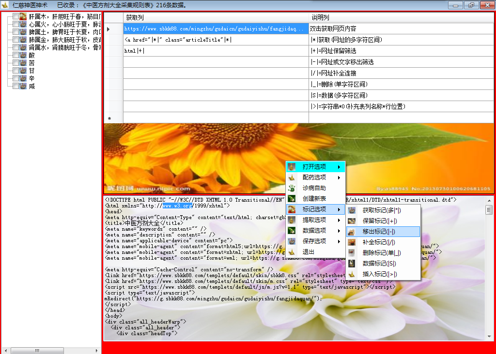496x354 pixels.
Task: Toggle the 甘 checkbox
Action: (x=15, y=71)
